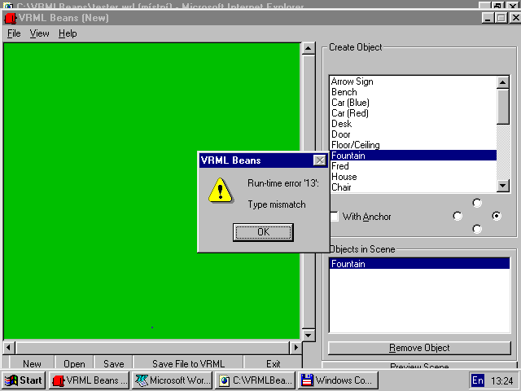
Task: Click object list scroll up arrow
Action: point(503,82)
